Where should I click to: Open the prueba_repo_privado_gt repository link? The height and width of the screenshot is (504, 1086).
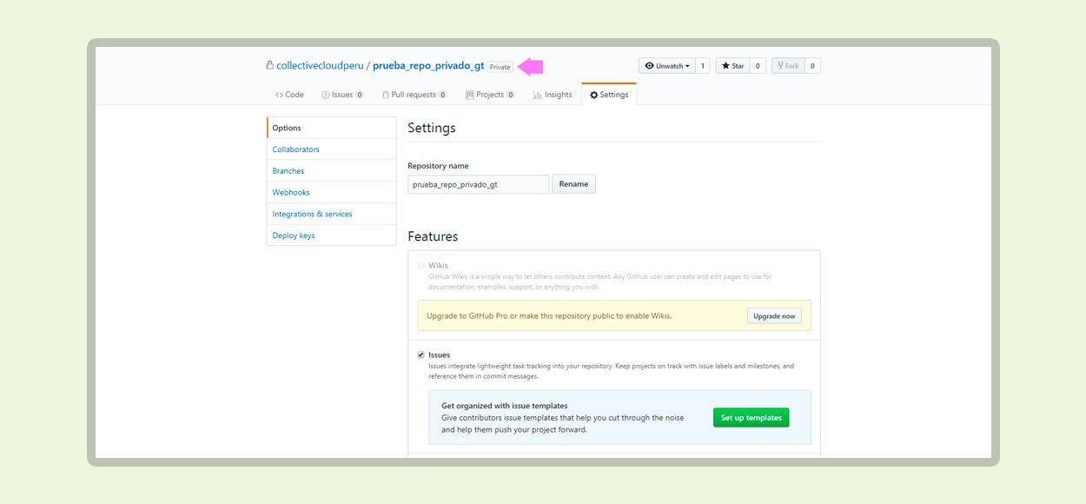click(428, 66)
